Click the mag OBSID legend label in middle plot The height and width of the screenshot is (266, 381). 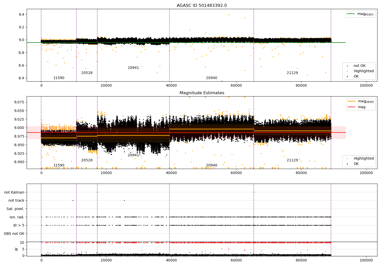[366, 101]
